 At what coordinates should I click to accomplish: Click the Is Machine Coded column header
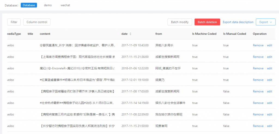[x=204, y=34]
